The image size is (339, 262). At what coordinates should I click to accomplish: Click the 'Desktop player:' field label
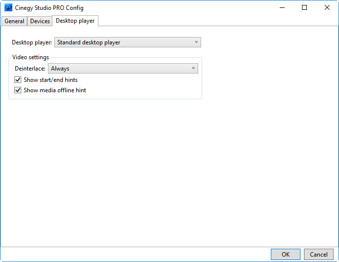click(x=32, y=42)
